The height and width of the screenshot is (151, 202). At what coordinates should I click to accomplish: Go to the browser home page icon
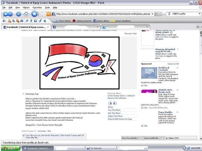(26, 14)
